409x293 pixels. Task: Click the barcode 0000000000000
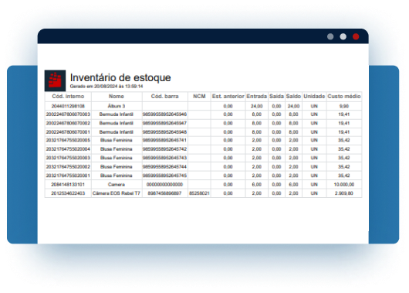coord(165,185)
